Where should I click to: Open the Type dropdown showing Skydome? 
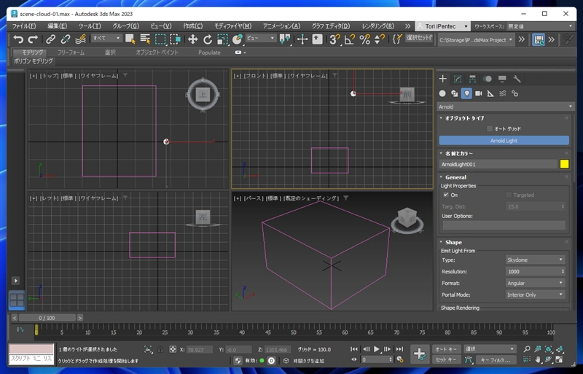[x=535, y=260]
